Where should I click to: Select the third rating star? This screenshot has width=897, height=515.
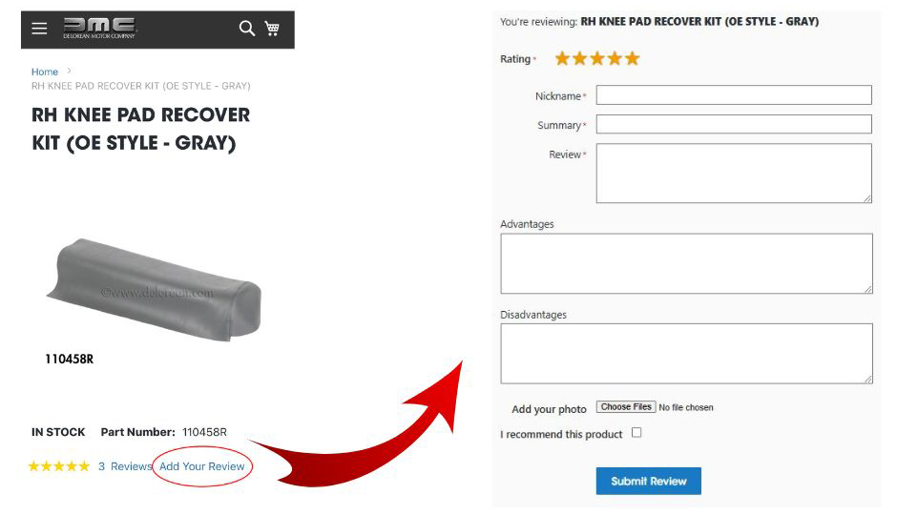point(597,58)
